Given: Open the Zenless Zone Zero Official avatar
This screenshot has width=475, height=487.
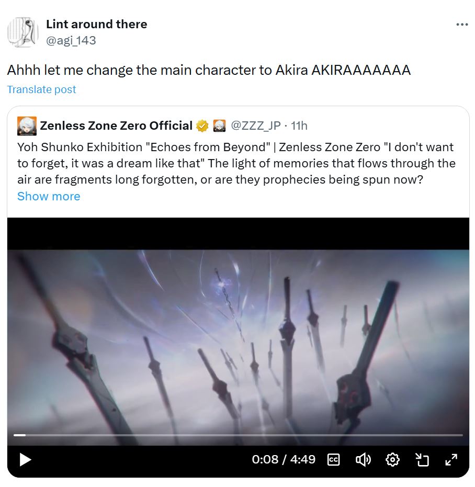Looking at the screenshot, I should pyautogui.click(x=27, y=126).
